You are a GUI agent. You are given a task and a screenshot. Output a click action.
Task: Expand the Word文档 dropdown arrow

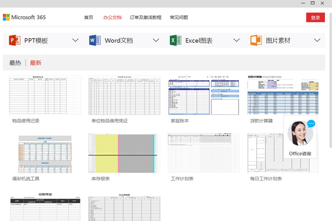click(x=156, y=40)
